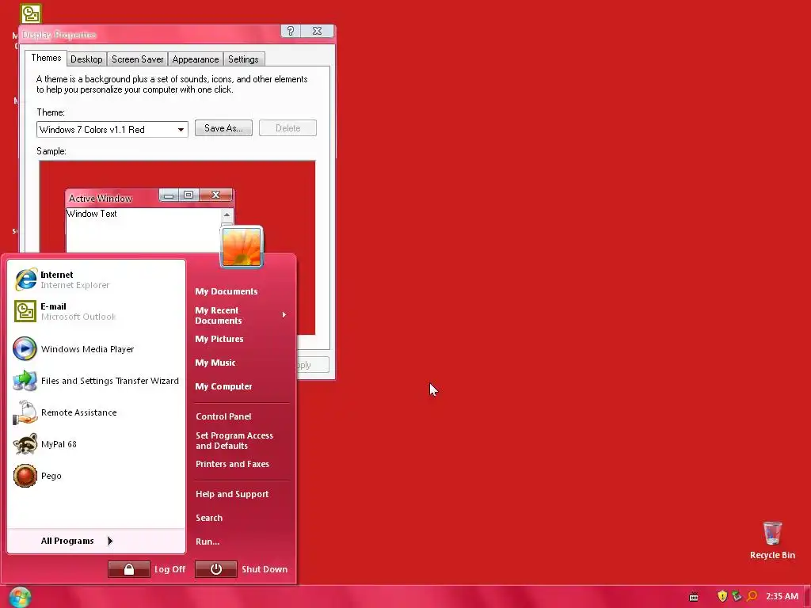The image size is (811, 608).
Task: Click the Log Off text label
Action: [x=169, y=569]
